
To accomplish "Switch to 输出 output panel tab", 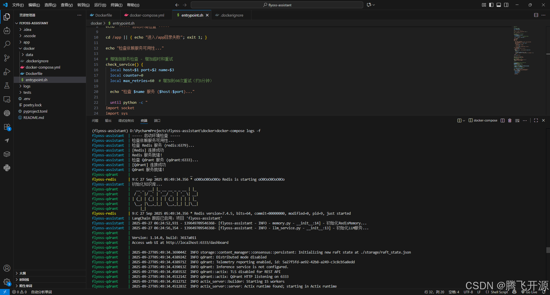I will pyautogui.click(x=108, y=121).
